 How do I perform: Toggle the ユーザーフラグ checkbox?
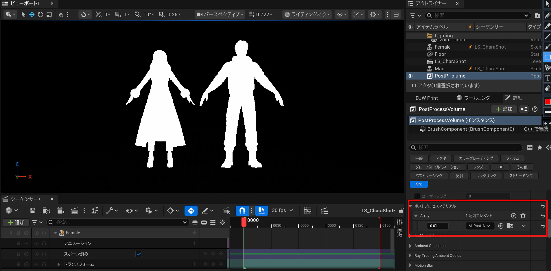pos(417,196)
